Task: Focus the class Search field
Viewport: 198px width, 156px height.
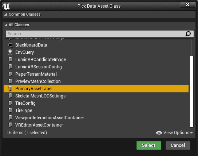Action: click(x=100, y=34)
